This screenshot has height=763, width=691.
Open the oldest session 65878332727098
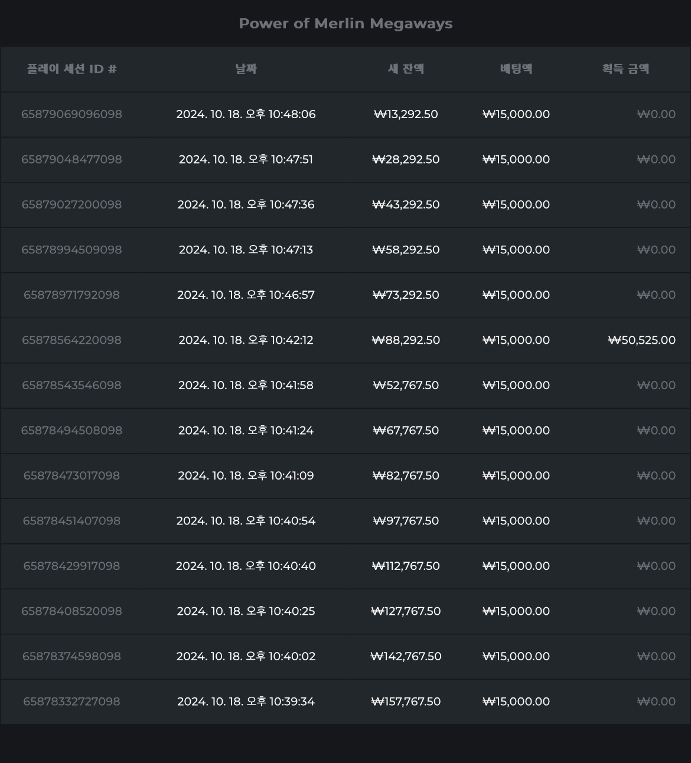tap(71, 702)
